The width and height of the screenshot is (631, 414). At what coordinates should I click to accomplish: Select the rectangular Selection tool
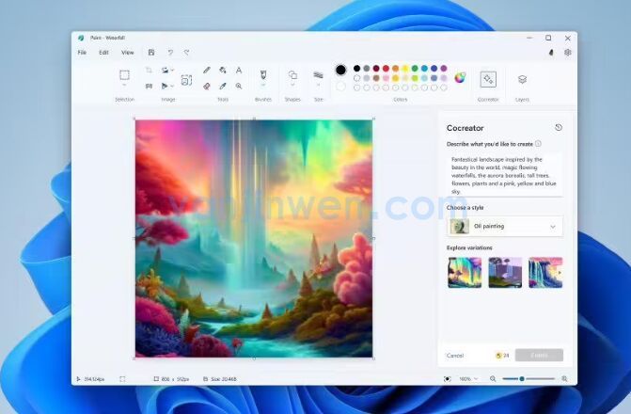[x=124, y=75]
